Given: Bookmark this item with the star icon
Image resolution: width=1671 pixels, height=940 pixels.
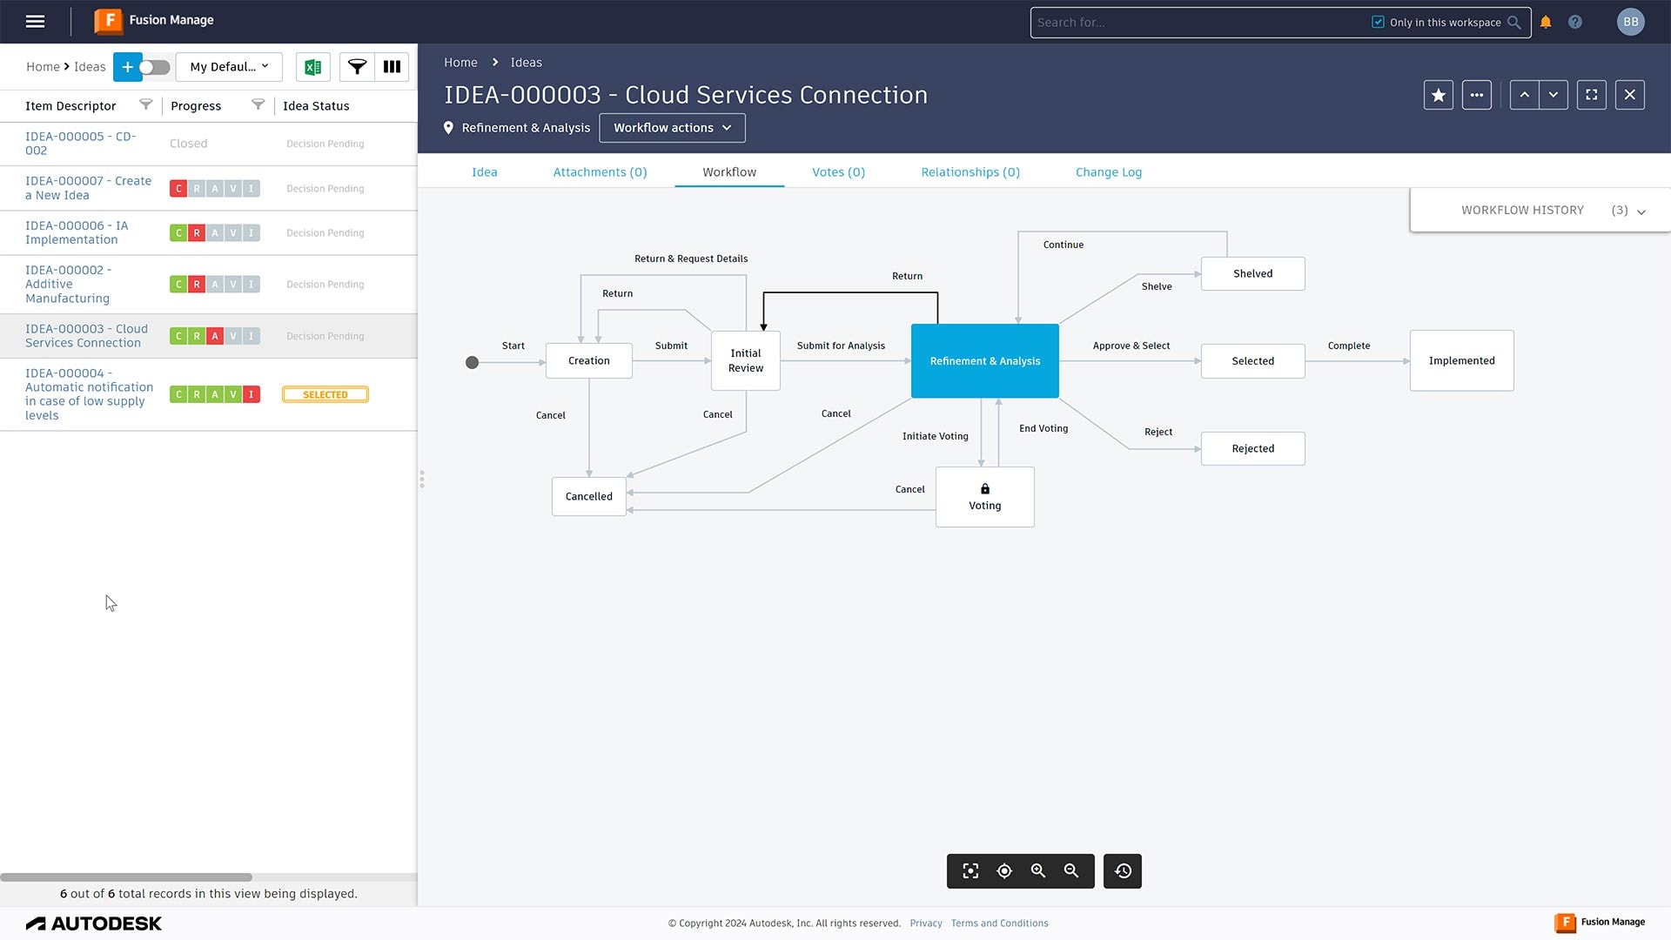Looking at the screenshot, I should (1439, 95).
